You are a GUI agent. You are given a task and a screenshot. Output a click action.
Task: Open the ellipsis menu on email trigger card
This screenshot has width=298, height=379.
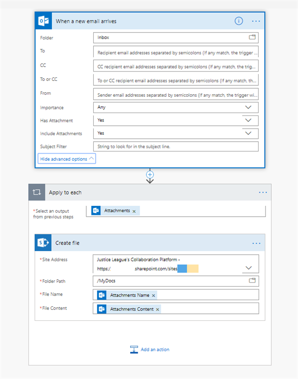(x=256, y=21)
